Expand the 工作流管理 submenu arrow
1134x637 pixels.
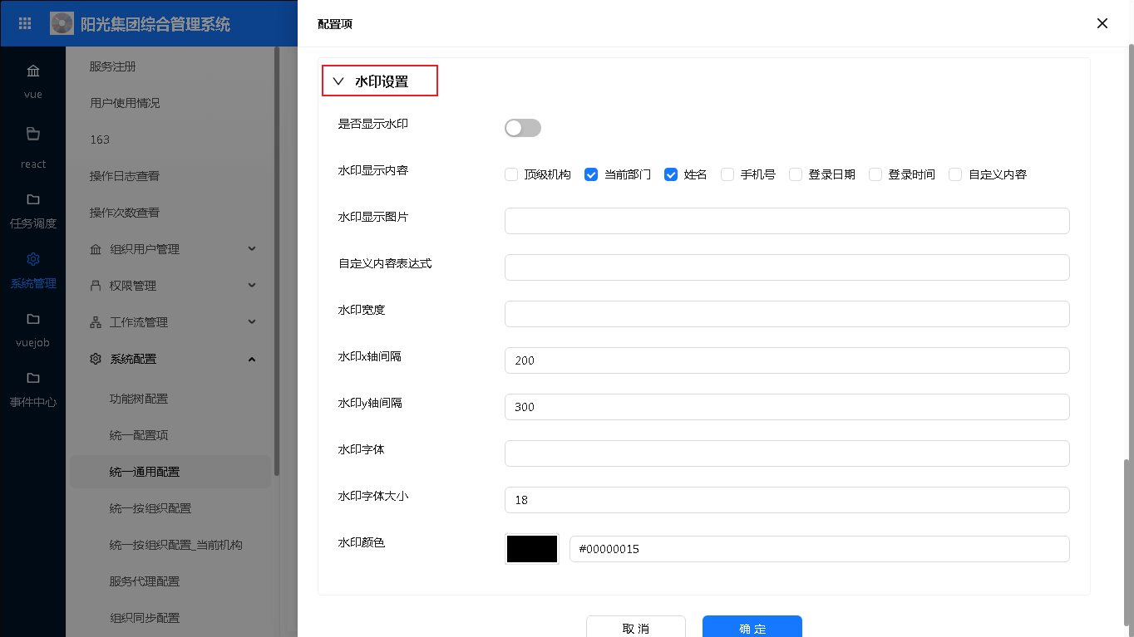click(x=252, y=322)
